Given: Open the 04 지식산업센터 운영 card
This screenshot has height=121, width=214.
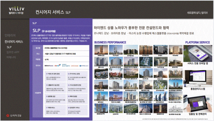Looking at the screenshot, I should click(77, 88).
